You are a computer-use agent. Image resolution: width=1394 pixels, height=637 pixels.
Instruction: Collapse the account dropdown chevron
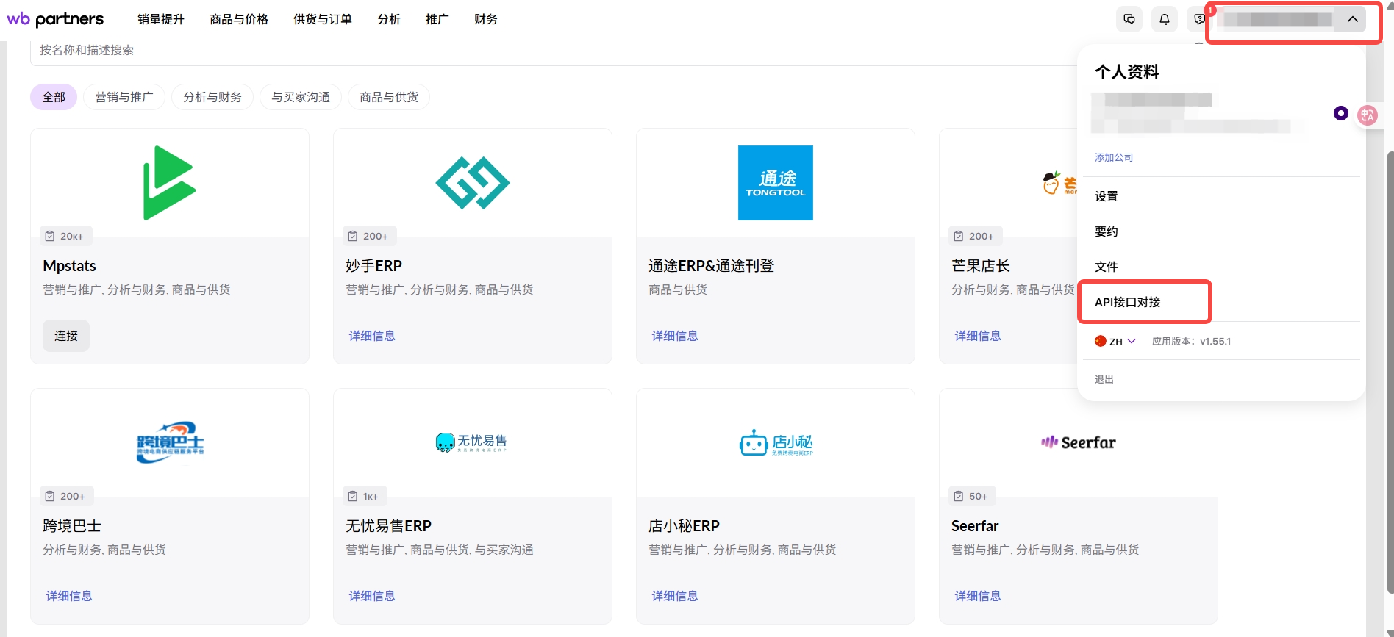pos(1352,19)
